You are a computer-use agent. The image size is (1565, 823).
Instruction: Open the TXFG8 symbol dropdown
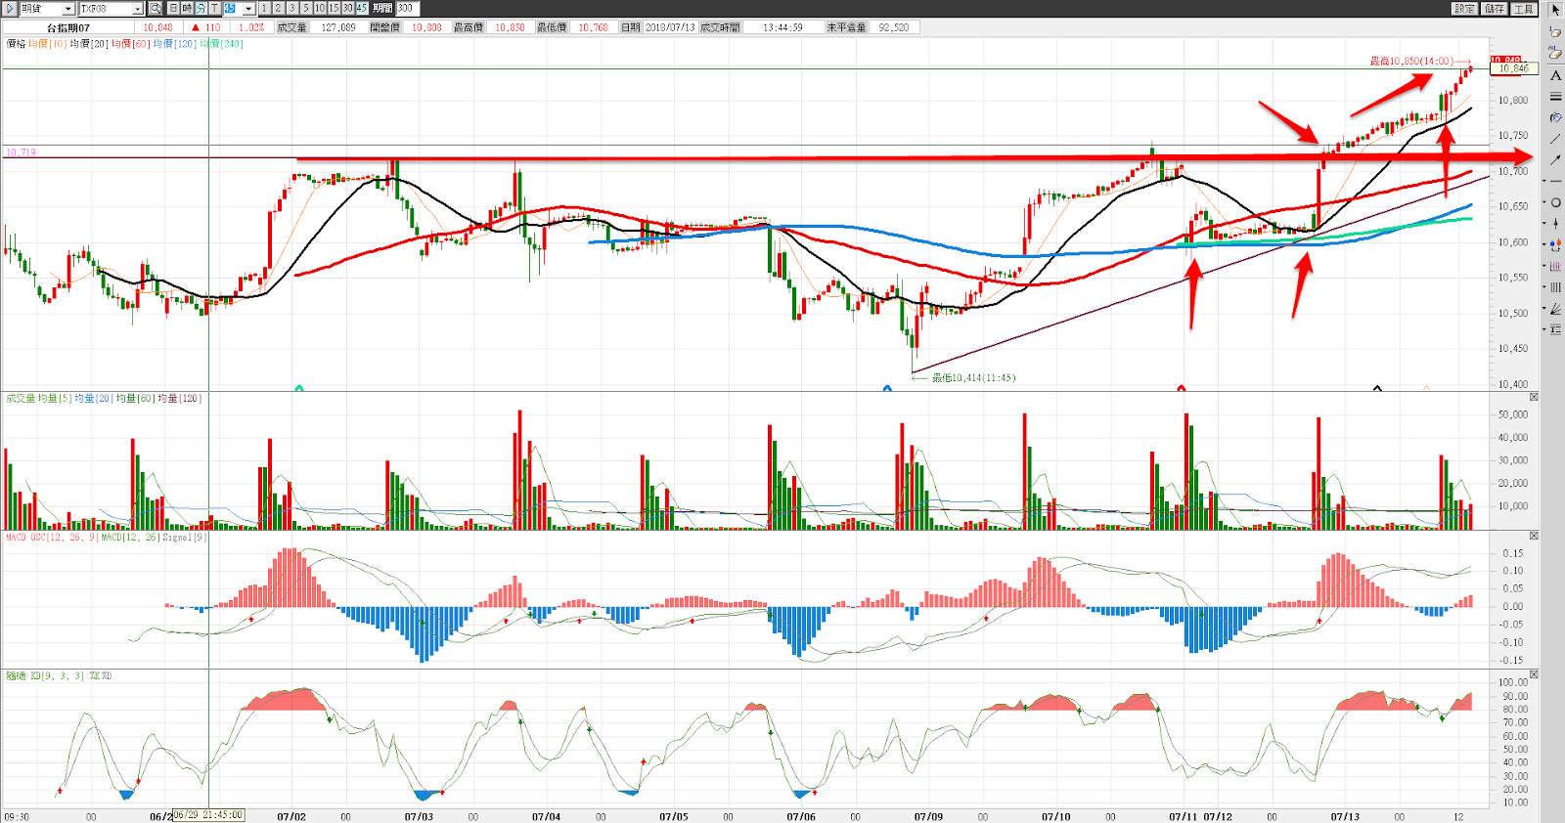(x=137, y=9)
